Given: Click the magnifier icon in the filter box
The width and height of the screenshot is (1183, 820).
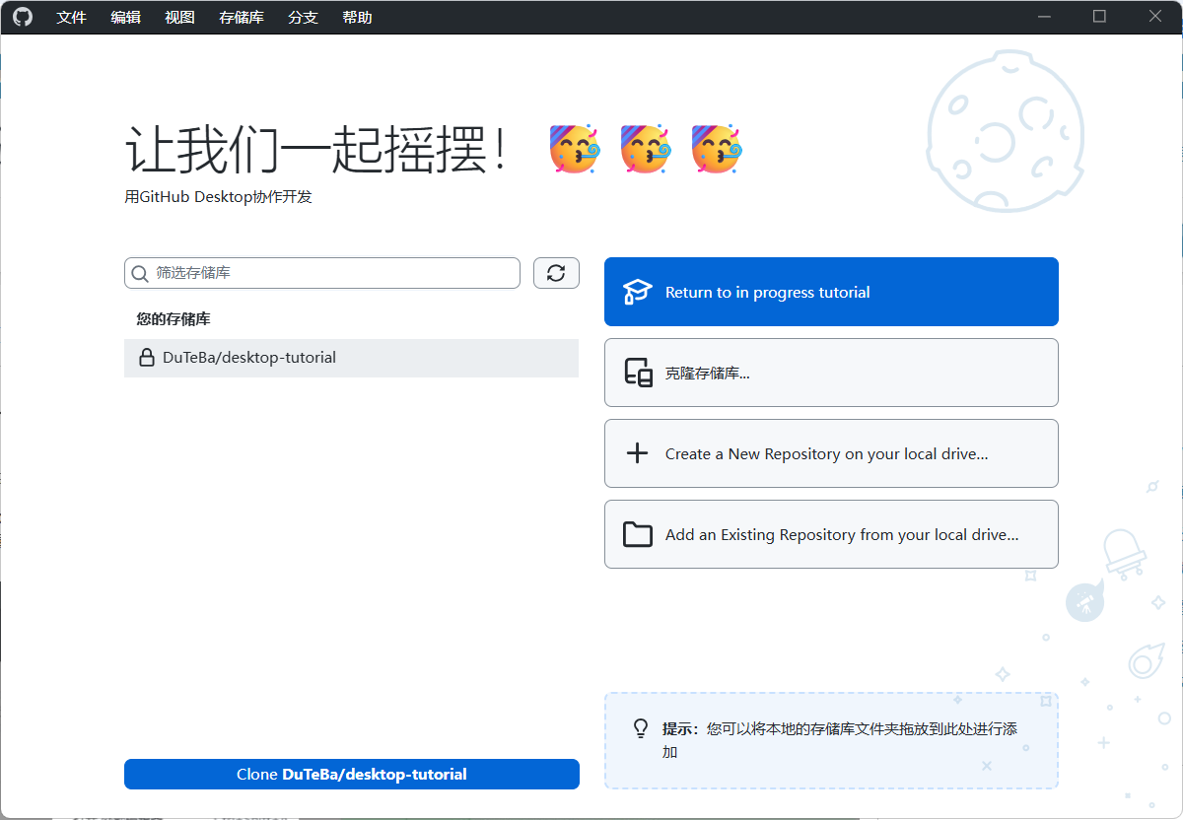Looking at the screenshot, I should 140,273.
